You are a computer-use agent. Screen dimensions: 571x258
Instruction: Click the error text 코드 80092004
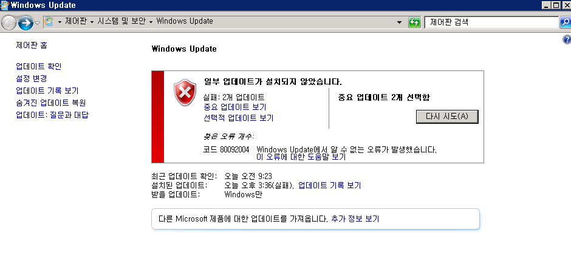[x=226, y=149]
